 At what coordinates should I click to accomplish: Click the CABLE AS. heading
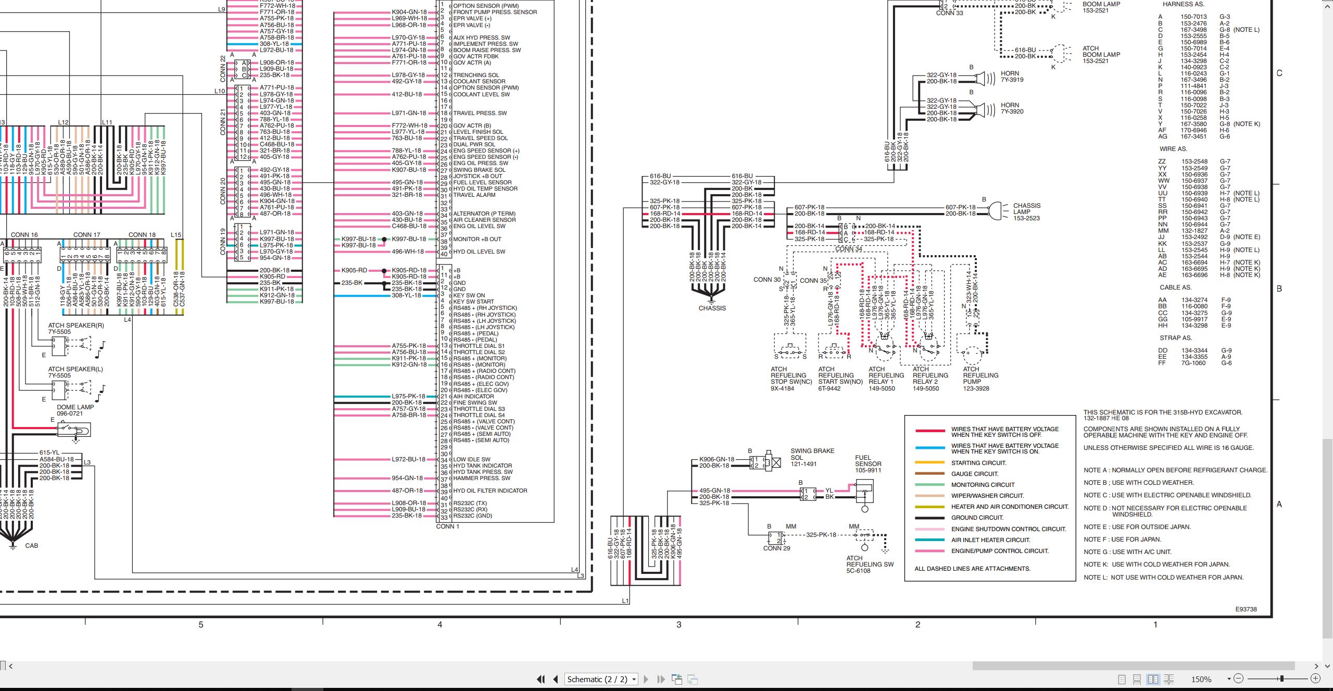pyautogui.click(x=1175, y=287)
